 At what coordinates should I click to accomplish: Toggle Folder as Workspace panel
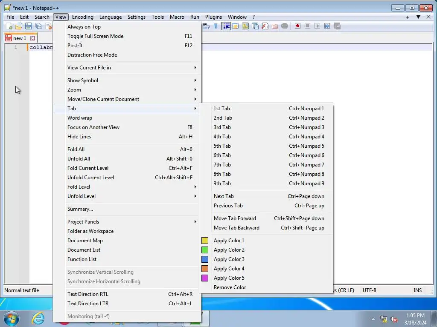(x=127, y=231)
